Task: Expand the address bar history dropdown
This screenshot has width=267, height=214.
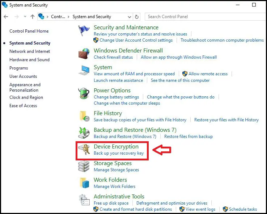Action: point(130,17)
